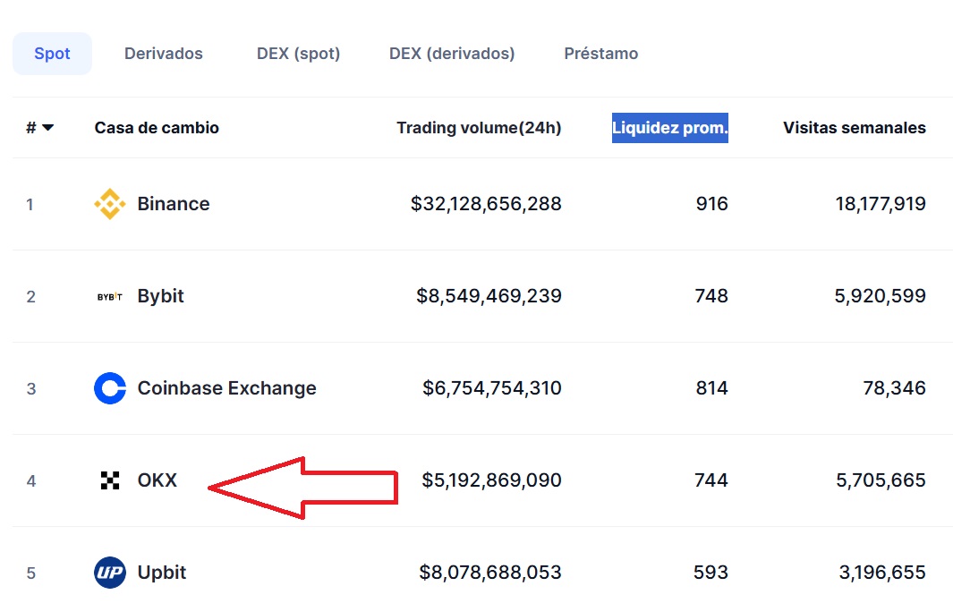This screenshot has height=603, width=953.
Task: Open the Binance exchange page
Action: (x=174, y=204)
